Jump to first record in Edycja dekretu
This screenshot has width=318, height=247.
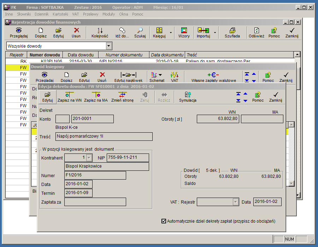click(238, 94)
